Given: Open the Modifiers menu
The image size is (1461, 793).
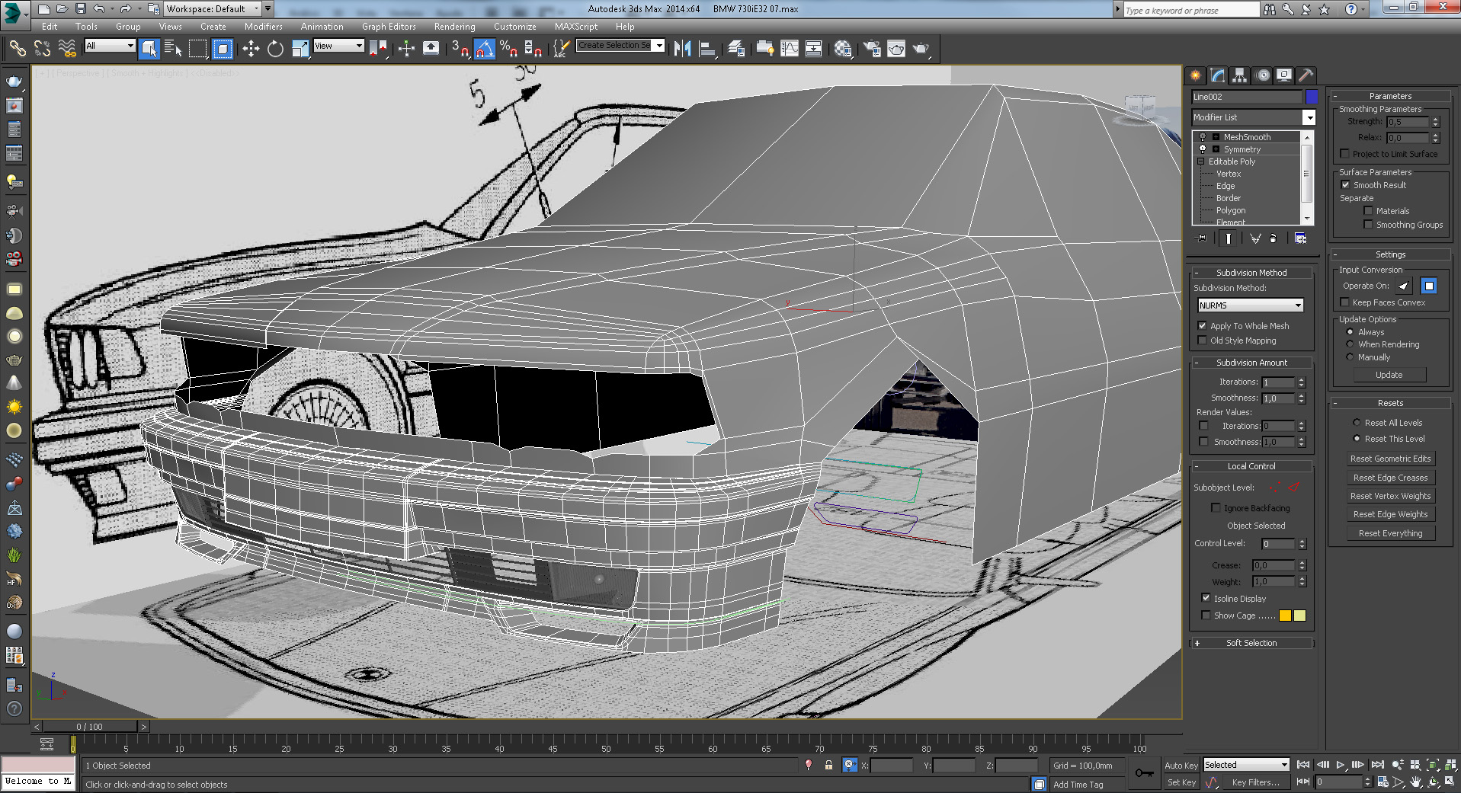Looking at the screenshot, I should click(x=263, y=27).
